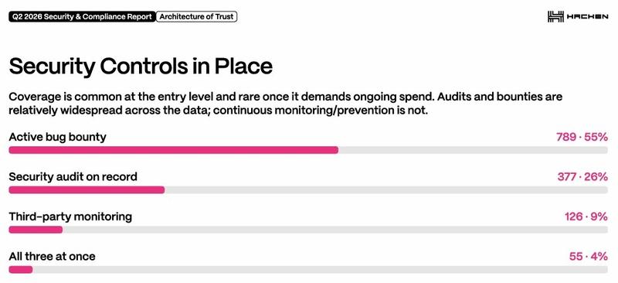
Task: Select the Third-party monitoring pink bar
Action: 36,230
